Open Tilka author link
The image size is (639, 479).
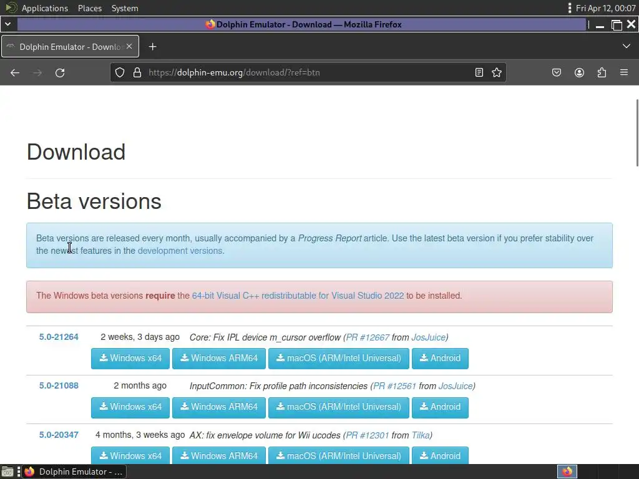(x=421, y=435)
